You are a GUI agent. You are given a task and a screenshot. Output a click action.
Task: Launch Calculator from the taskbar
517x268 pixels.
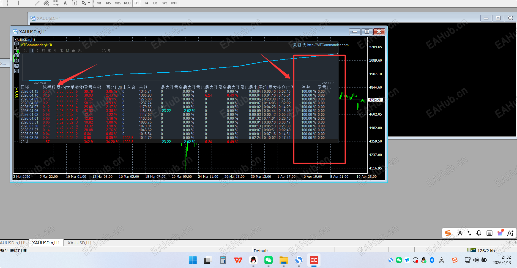point(223,260)
